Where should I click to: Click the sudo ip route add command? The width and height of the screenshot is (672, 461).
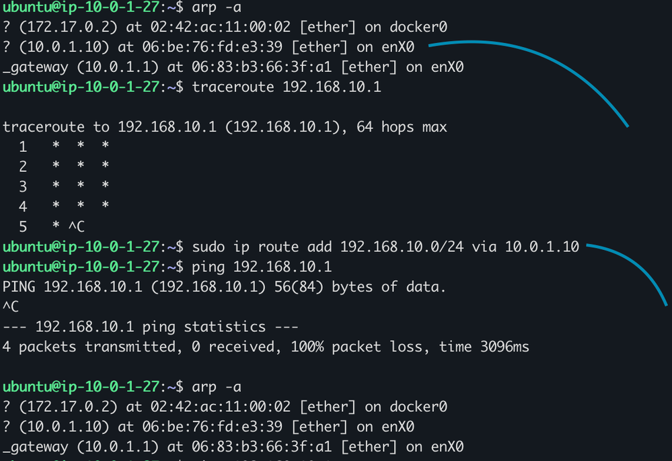click(x=385, y=247)
